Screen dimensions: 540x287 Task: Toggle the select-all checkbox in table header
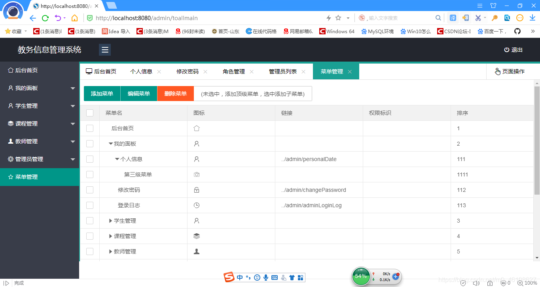pos(90,113)
